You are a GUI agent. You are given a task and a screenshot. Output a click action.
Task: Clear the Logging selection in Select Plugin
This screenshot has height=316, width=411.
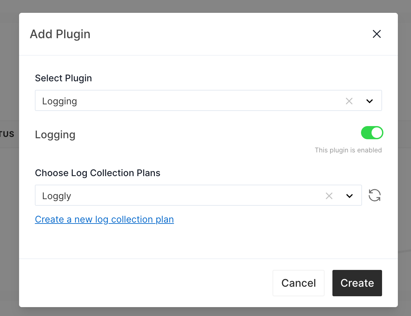coord(349,101)
